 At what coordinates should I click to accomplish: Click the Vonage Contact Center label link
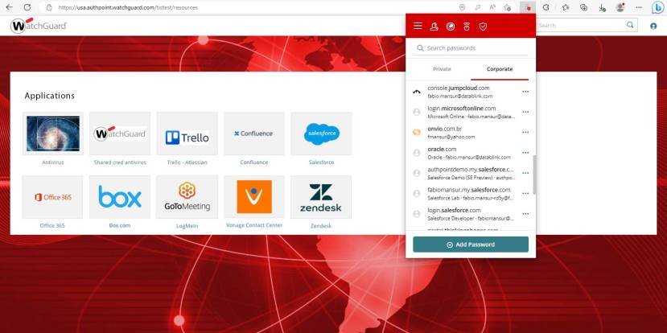(254, 225)
